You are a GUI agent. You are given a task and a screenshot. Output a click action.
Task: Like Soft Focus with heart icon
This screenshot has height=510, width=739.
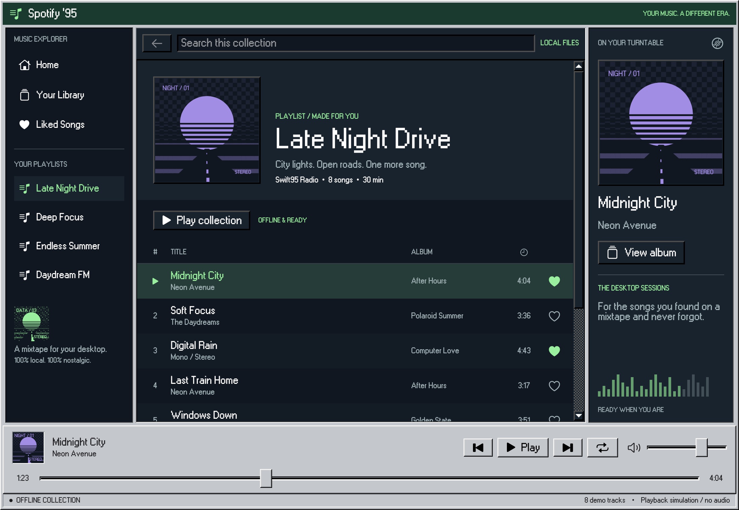[x=554, y=316]
